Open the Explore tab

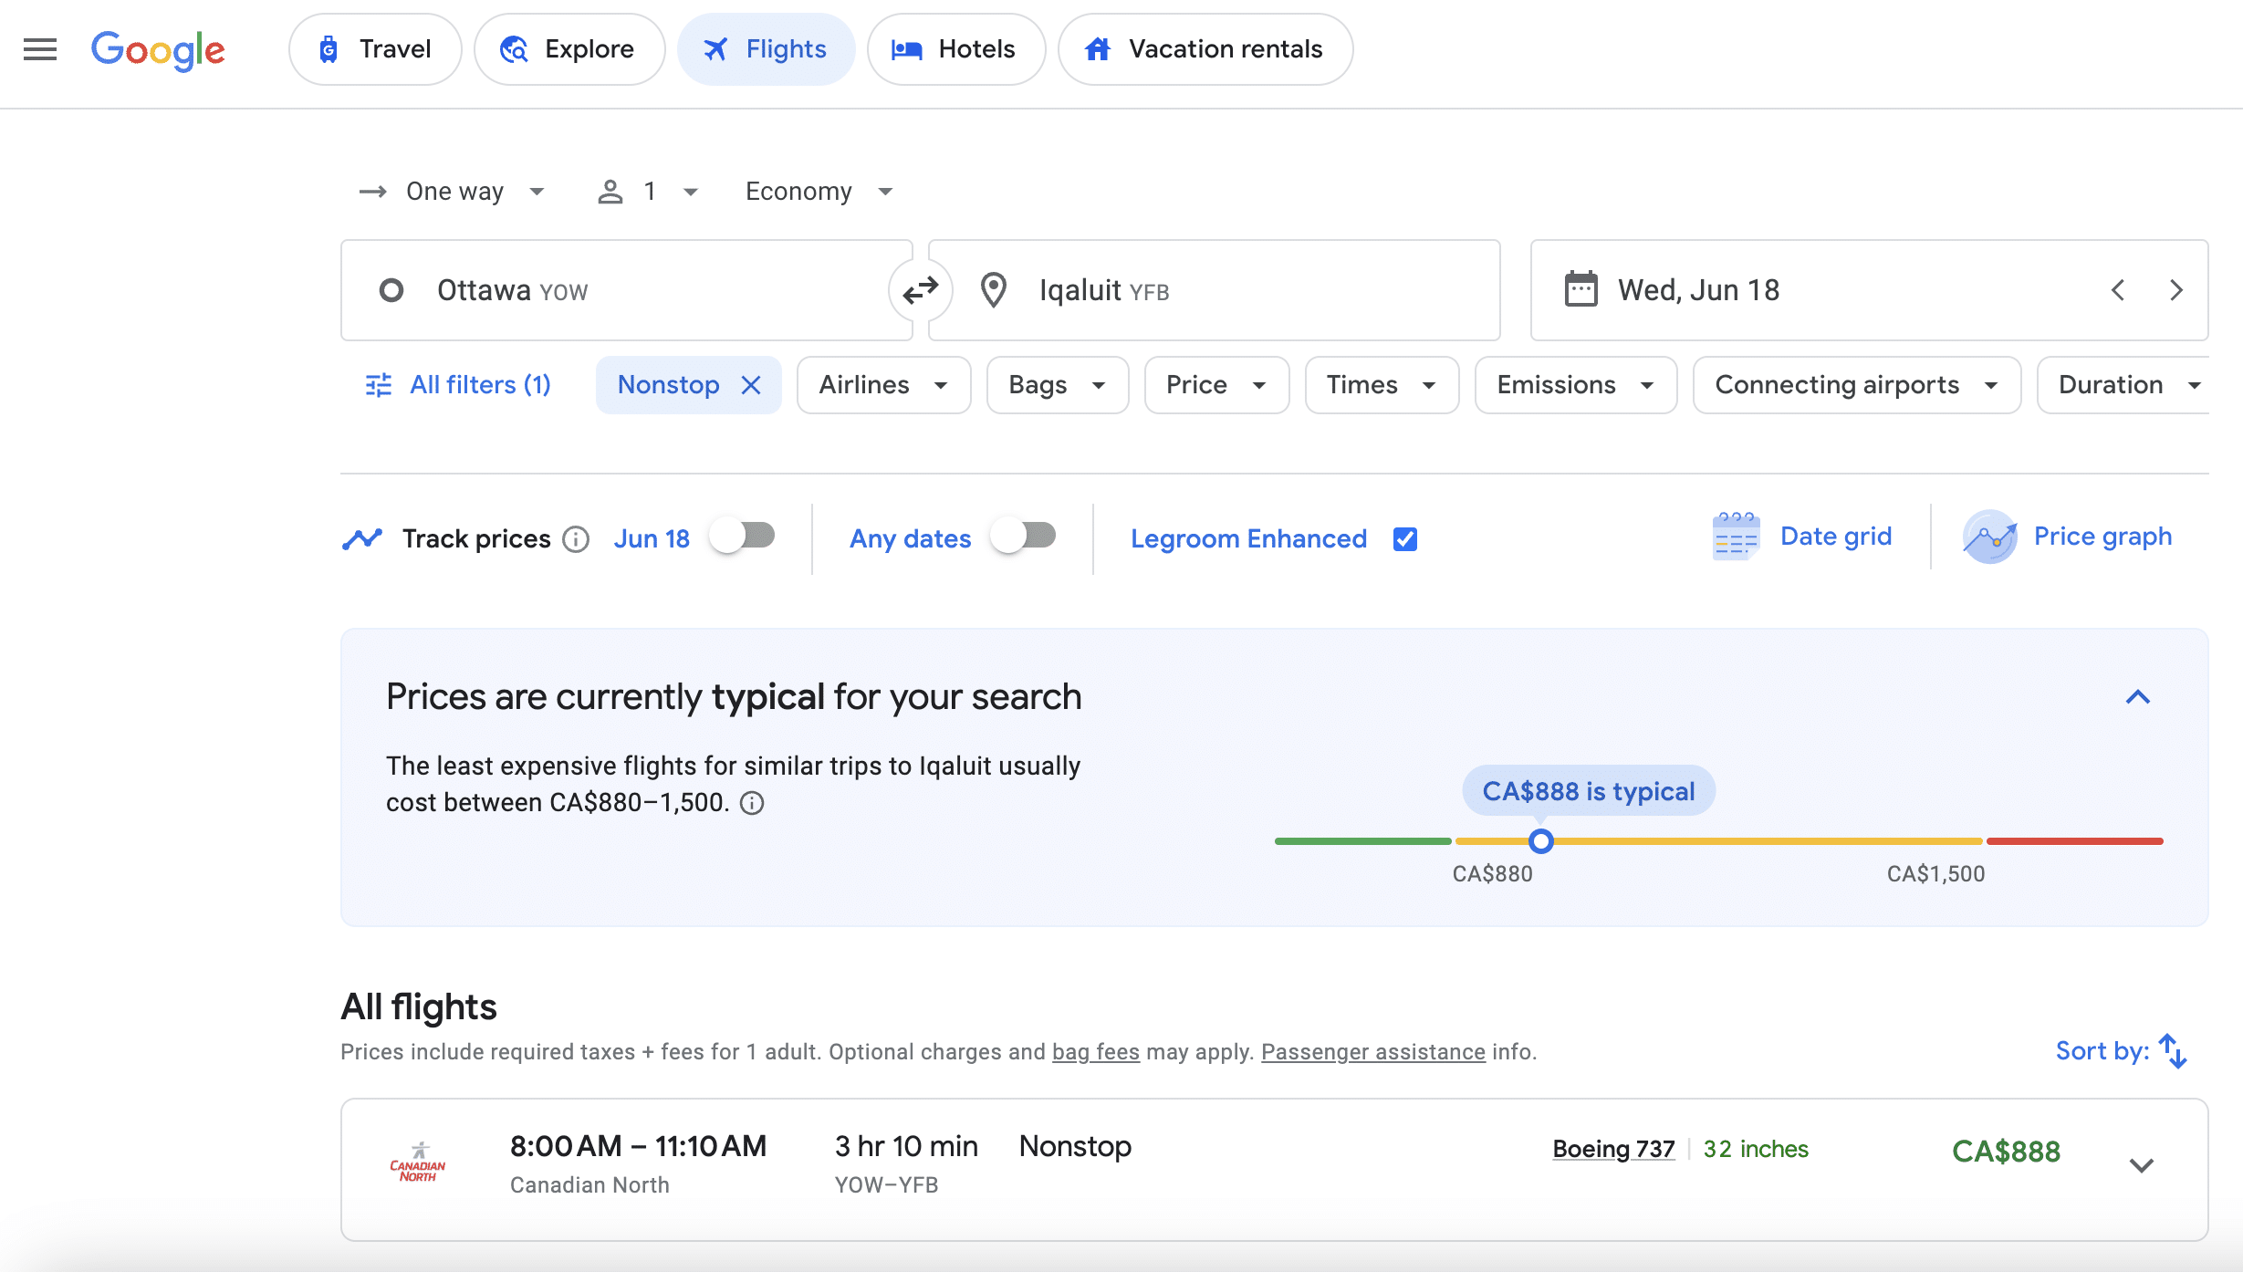[x=569, y=49]
